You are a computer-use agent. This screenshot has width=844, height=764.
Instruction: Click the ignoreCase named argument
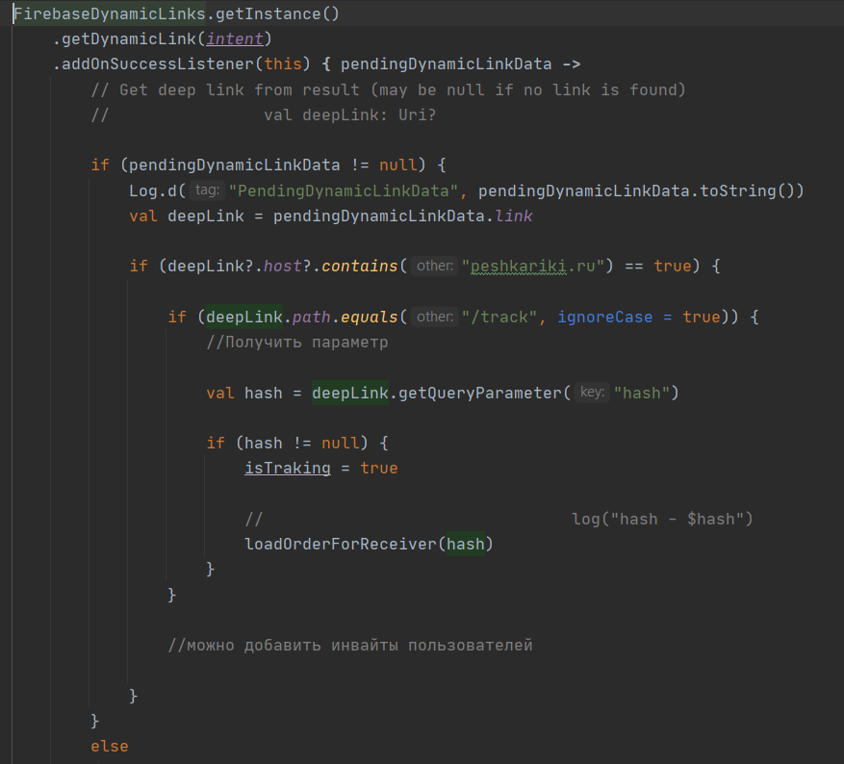pos(605,317)
